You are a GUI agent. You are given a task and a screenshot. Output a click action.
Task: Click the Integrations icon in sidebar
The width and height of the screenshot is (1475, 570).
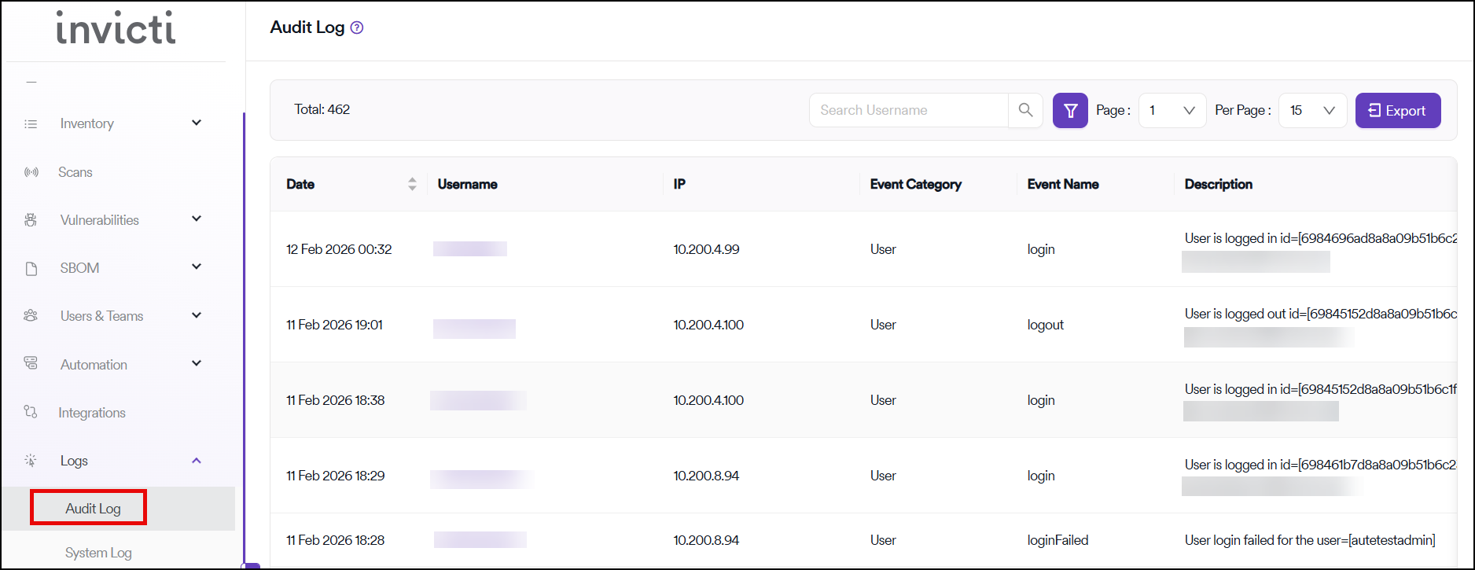click(31, 412)
